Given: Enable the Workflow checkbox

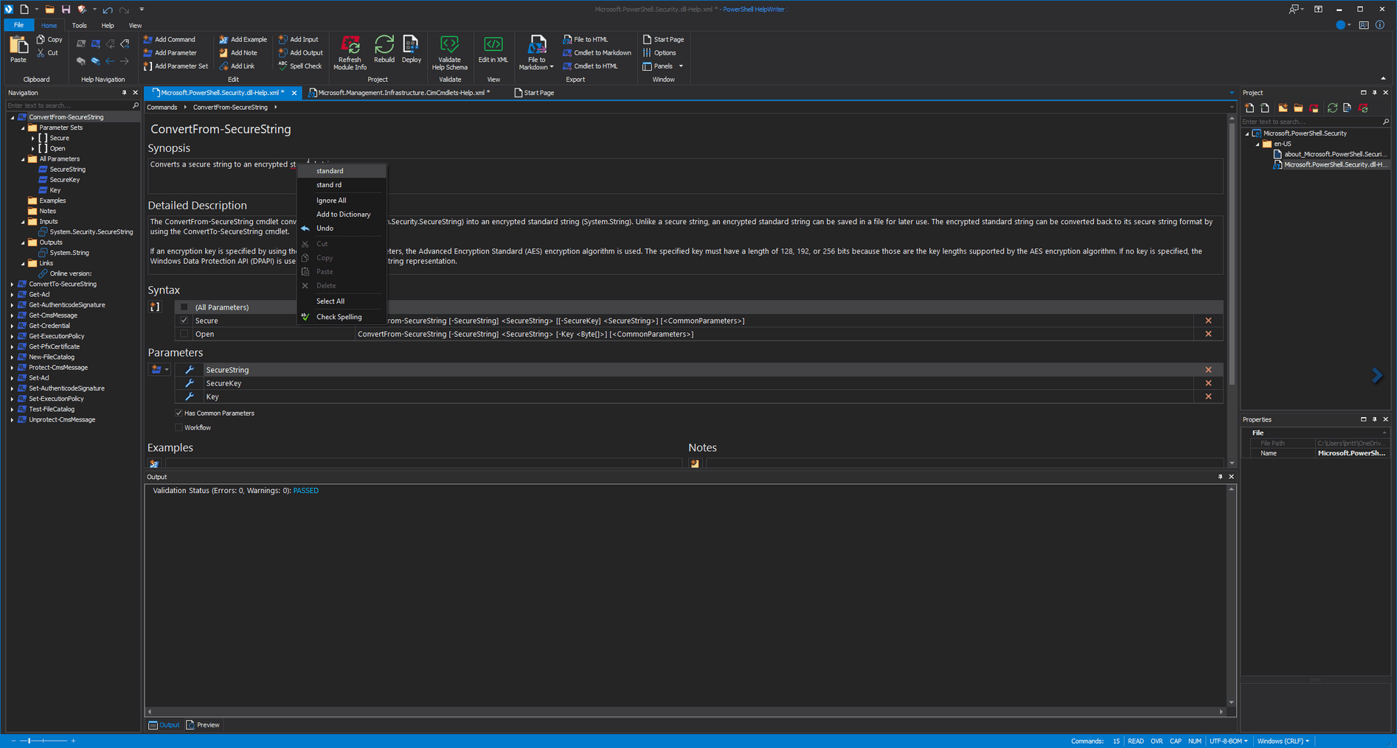Looking at the screenshot, I should pyautogui.click(x=178, y=427).
